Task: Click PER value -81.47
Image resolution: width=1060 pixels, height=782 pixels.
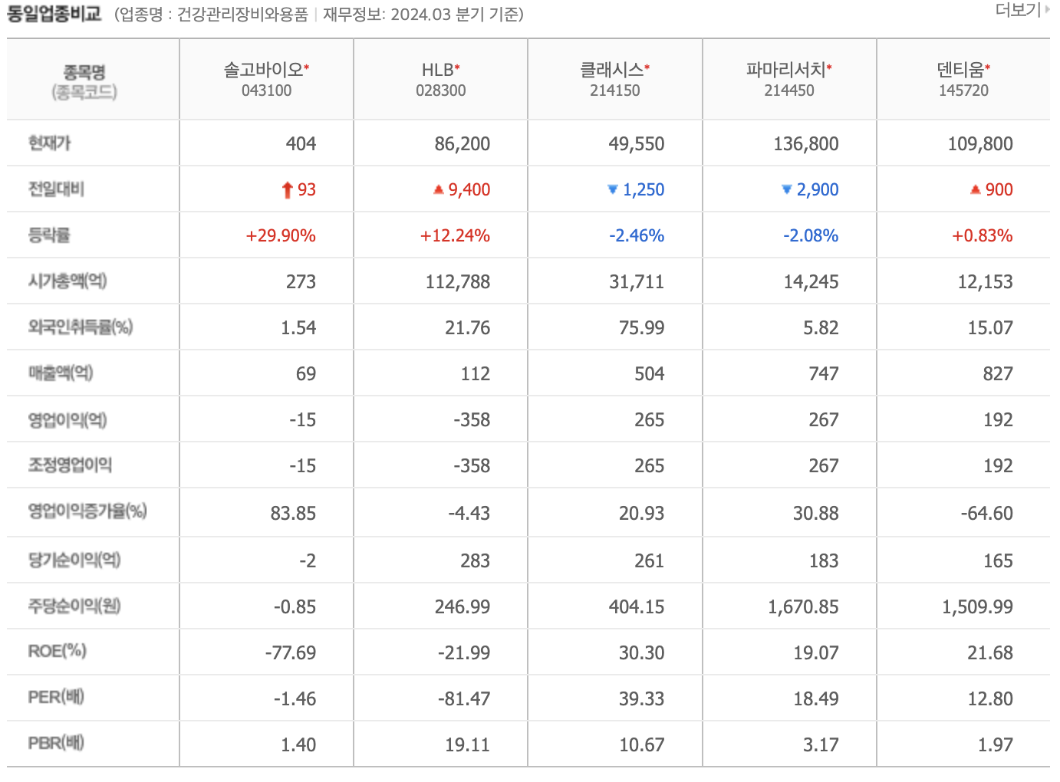Action: (464, 698)
